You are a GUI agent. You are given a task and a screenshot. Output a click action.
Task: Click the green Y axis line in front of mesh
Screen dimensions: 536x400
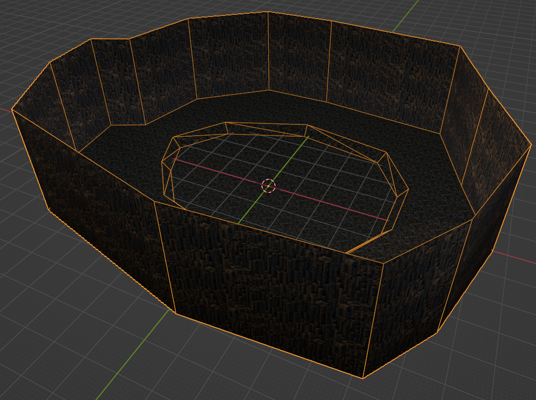pyautogui.click(x=133, y=351)
